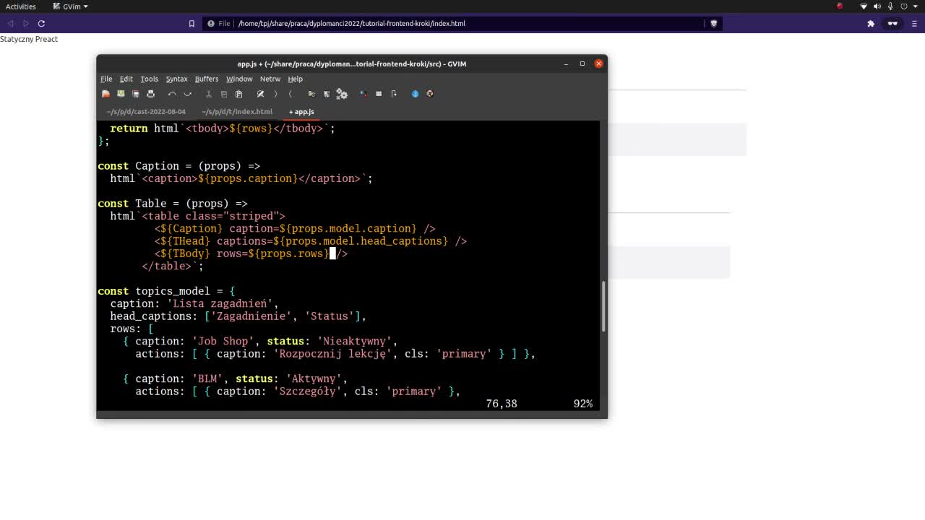Viewport: 925px width, 520px height.
Task: Click the browser address bar URL
Action: pyautogui.click(x=352, y=23)
